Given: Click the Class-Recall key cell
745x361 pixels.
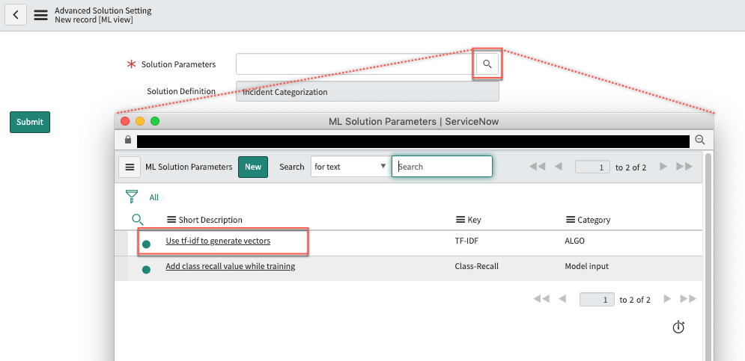Looking at the screenshot, I should pos(476,266).
